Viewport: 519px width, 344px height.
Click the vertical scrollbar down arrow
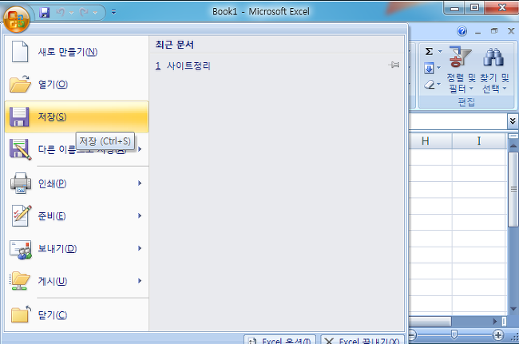(x=513, y=309)
